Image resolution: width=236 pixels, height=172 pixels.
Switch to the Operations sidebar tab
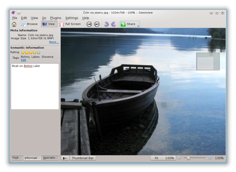click(51, 158)
